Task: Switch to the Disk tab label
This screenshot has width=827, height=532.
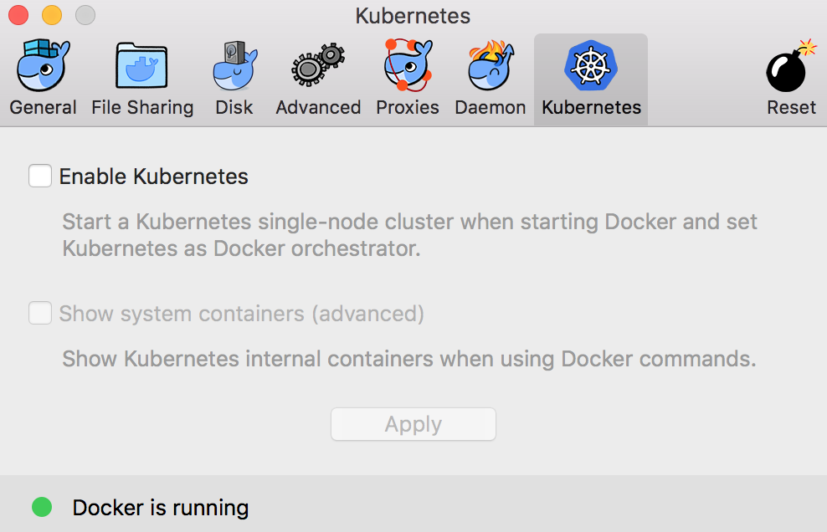Action: [x=234, y=107]
